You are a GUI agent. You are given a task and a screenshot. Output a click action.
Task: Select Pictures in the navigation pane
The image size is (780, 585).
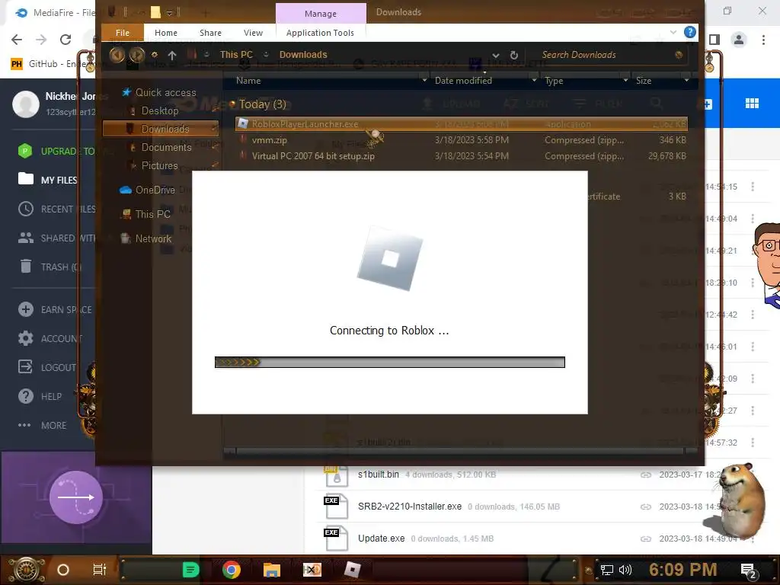point(159,165)
